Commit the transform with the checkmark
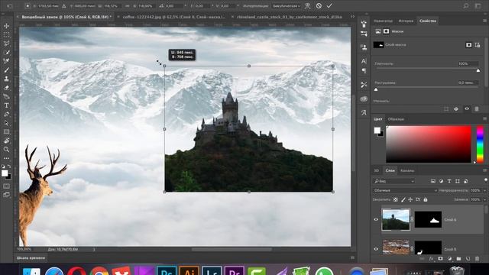Image resolution: width=489 pixels, height=275 pixels. click(x=329, y=5)
